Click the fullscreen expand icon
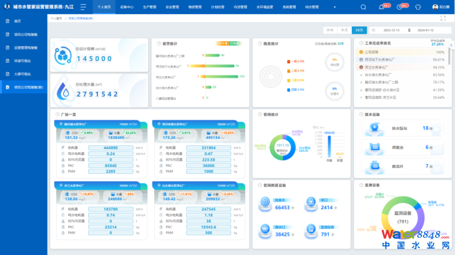This screenshot has width=455, height=255. coord(443,18)
